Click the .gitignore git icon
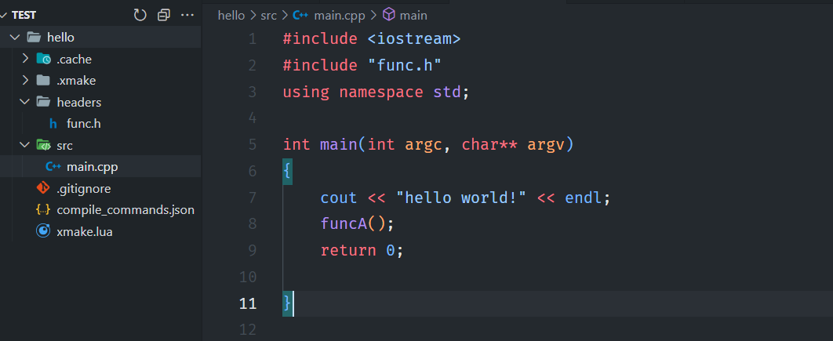 [43, 188]
